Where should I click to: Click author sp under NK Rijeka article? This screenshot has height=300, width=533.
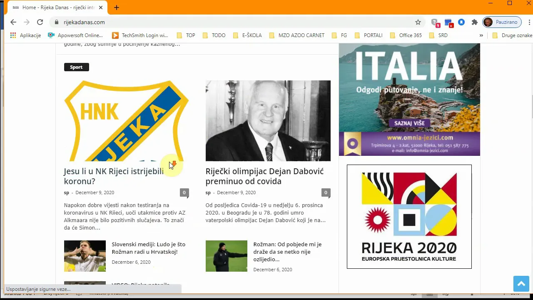(67, 193)
